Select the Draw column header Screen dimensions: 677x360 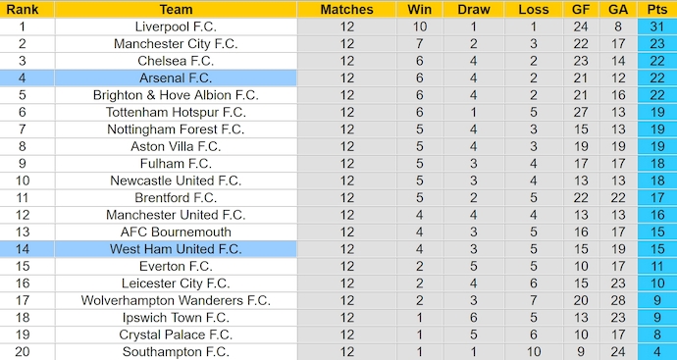(x=474, y=9)
